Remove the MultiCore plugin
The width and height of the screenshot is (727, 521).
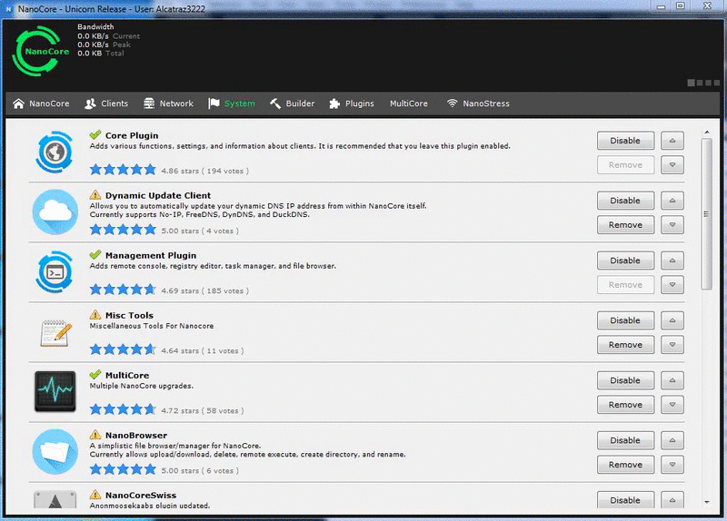point(625,405)
